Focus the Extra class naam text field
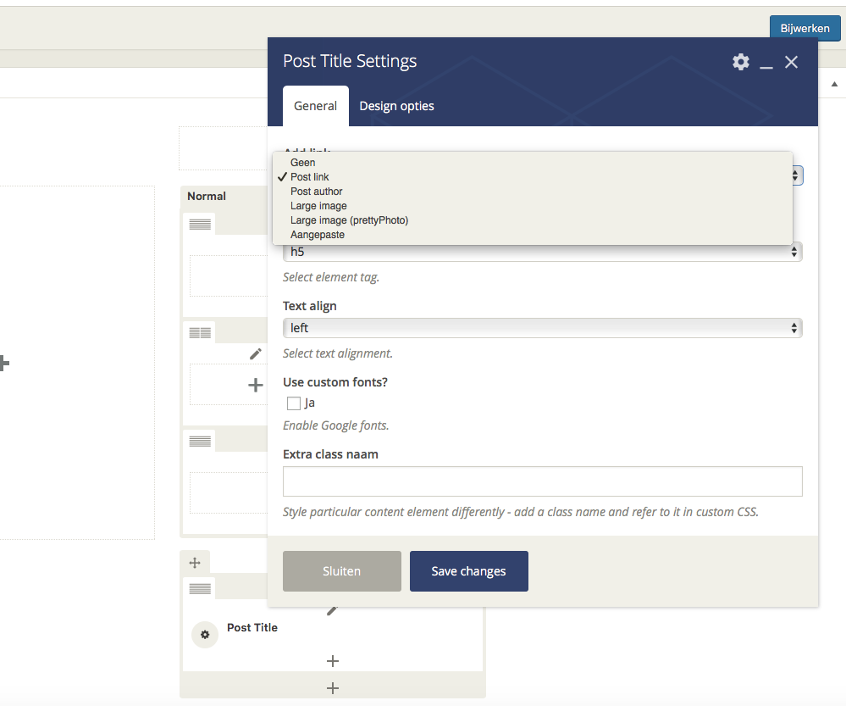 [x=542, y=481]
